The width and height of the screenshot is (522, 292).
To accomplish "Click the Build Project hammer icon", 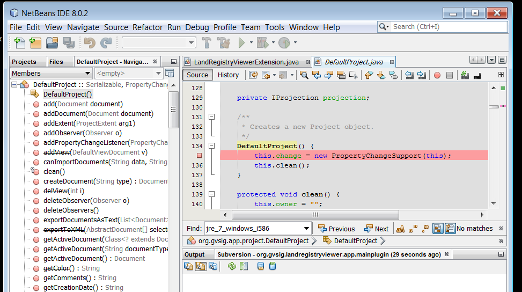I will pyautogui.click(x=207, y=43).
